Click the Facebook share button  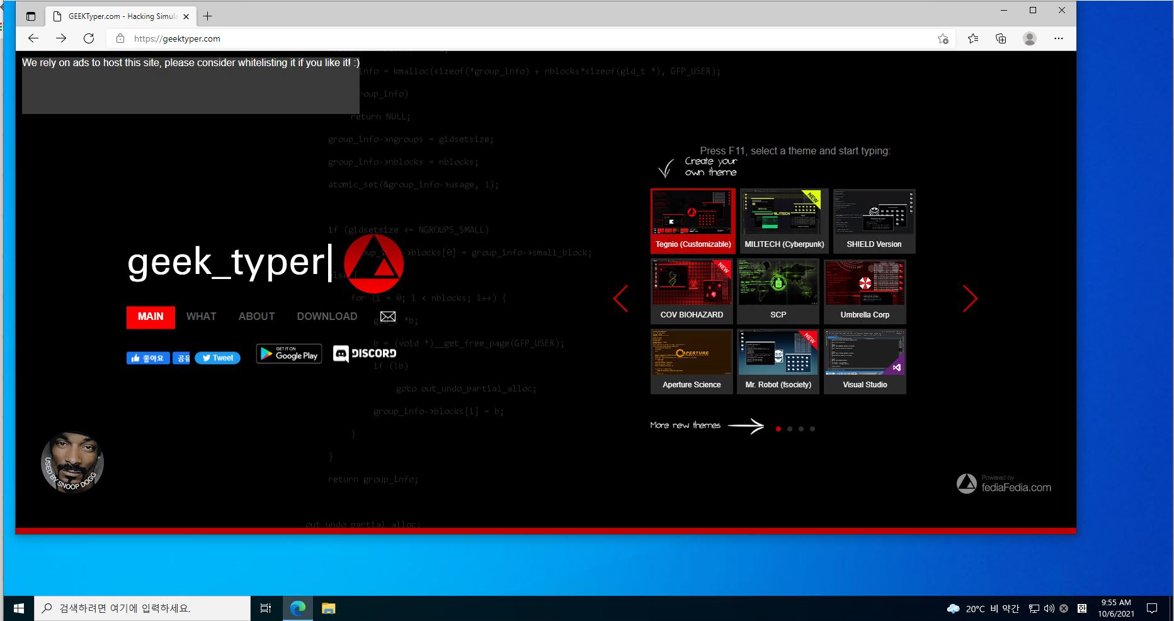point(181,358)
